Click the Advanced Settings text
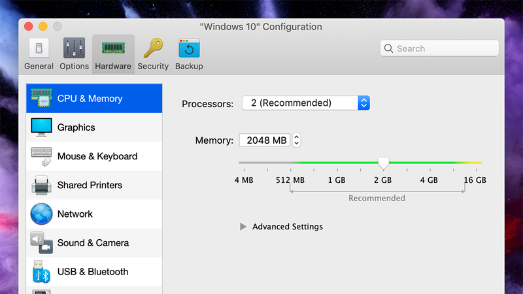 tap(288, 227)
